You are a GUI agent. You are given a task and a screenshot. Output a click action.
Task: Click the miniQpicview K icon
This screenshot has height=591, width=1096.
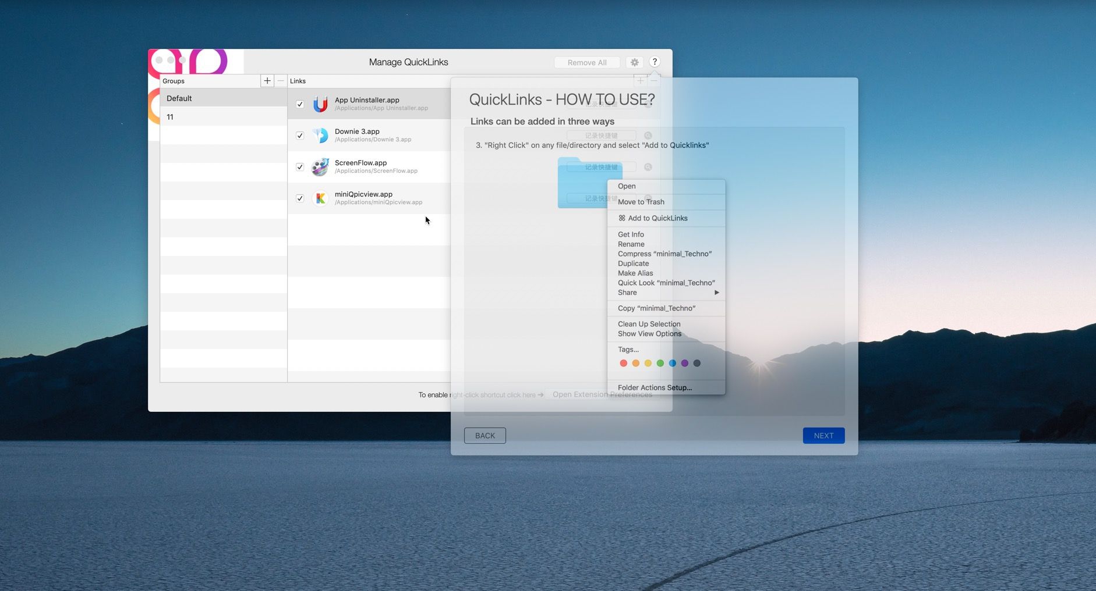(x=320, y=198)
